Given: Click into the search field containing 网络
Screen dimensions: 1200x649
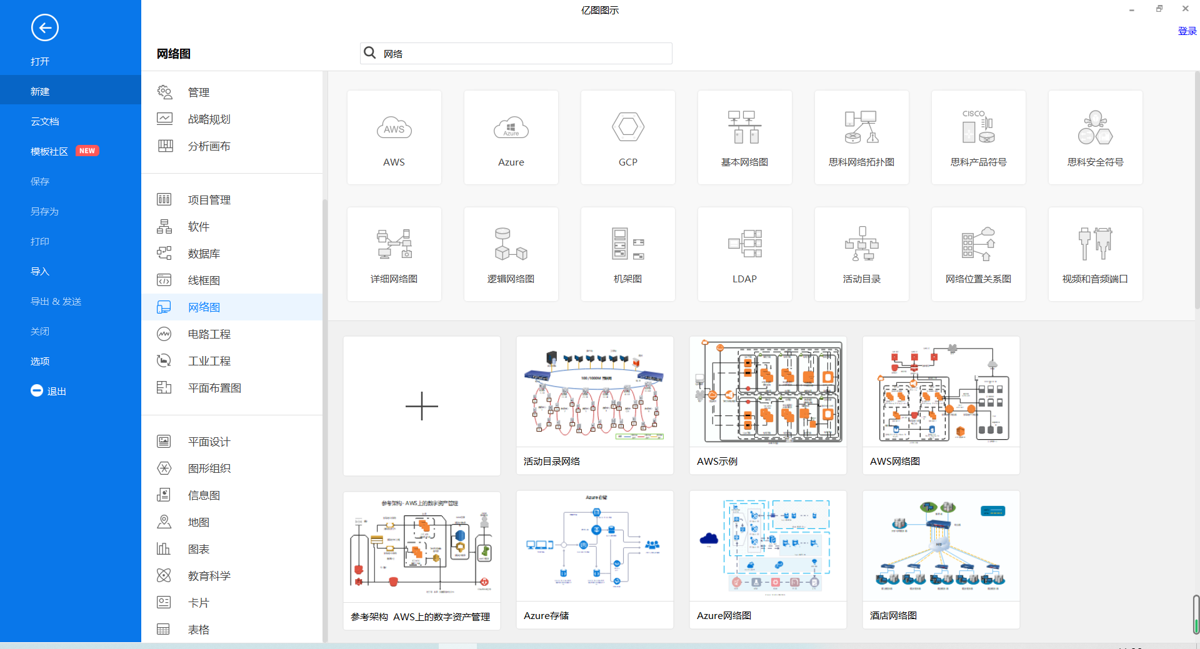Looking at the screenshot, I should (x=516, y=53).
